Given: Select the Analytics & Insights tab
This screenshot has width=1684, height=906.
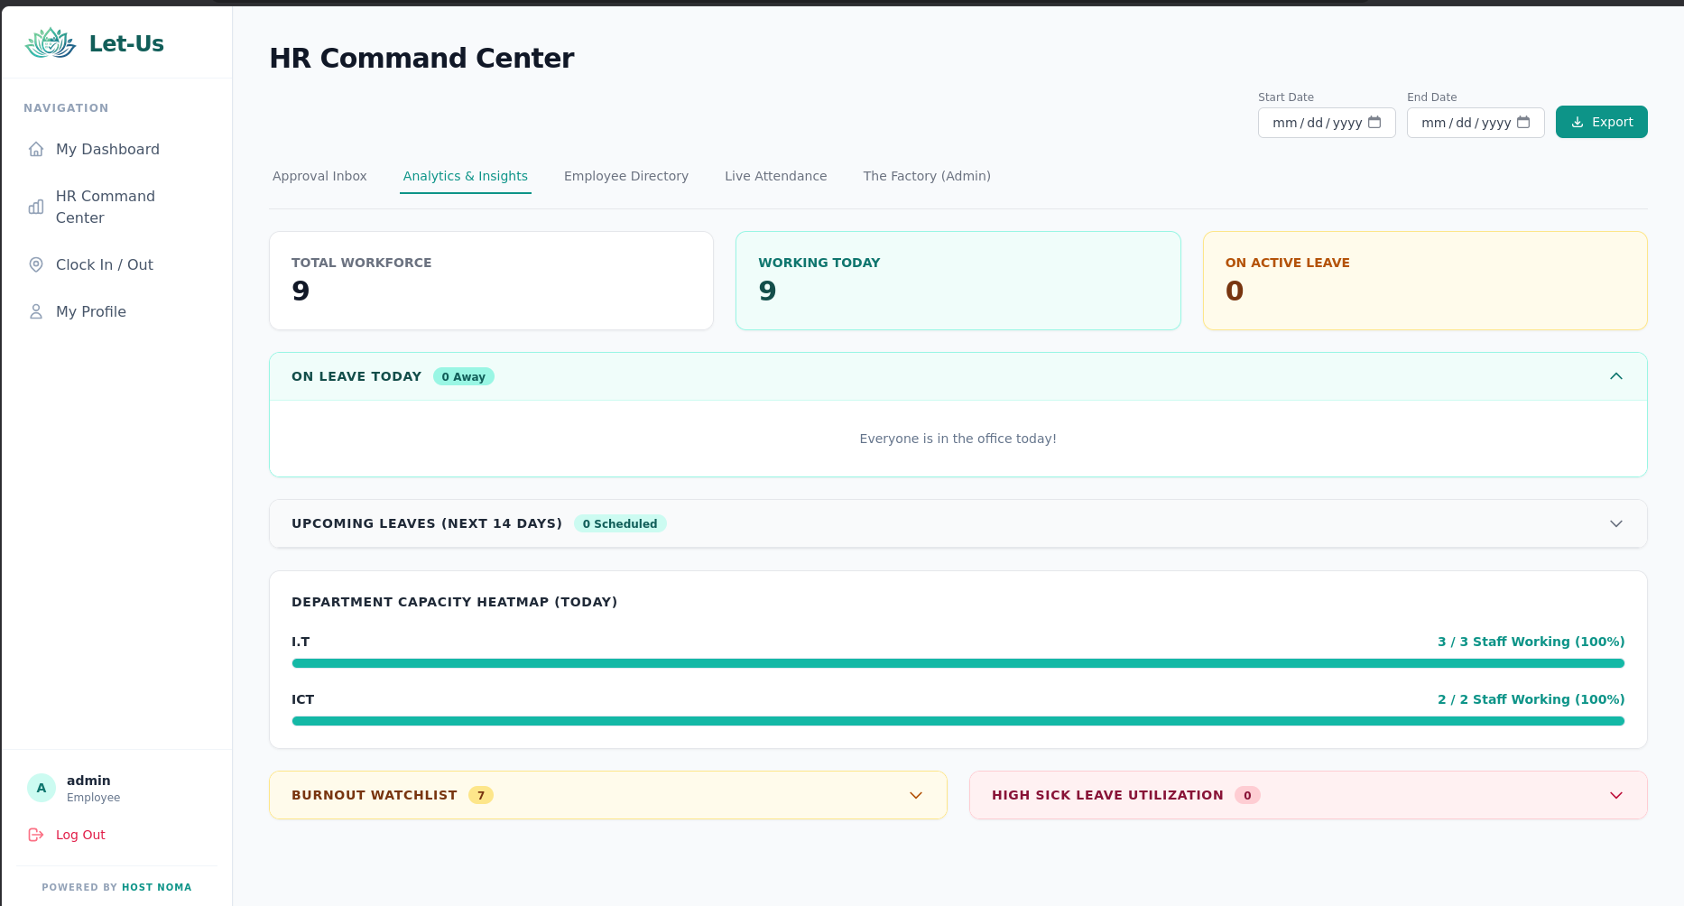Looking at the screenshot, I should pos(466,176).
